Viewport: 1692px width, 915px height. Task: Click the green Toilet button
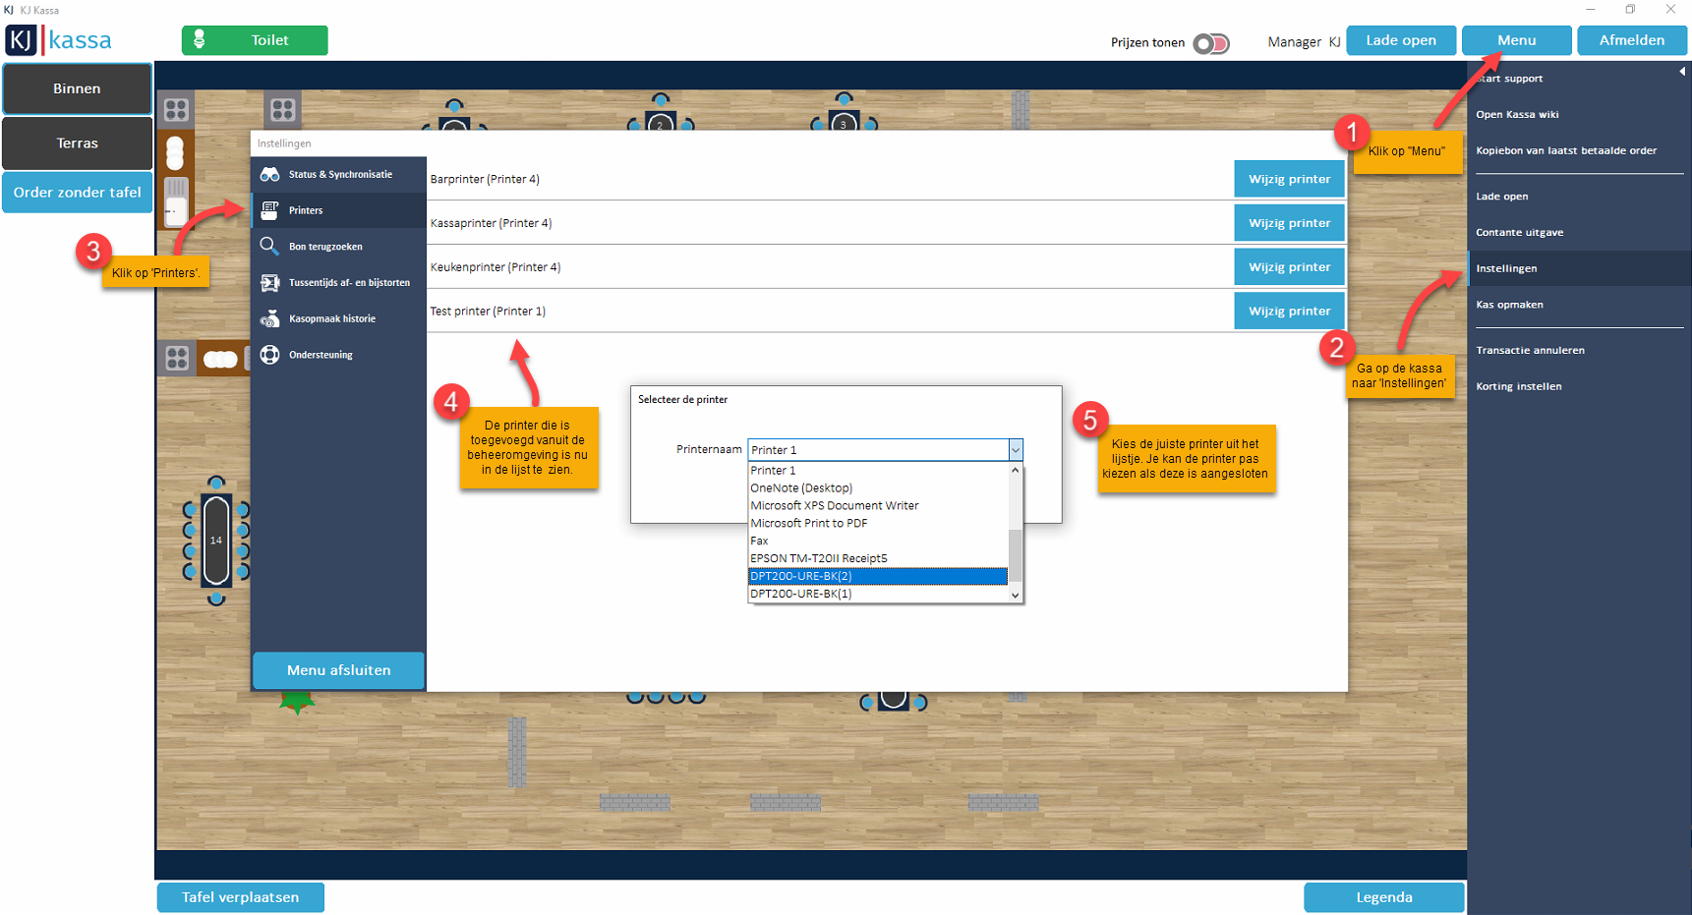255,40
